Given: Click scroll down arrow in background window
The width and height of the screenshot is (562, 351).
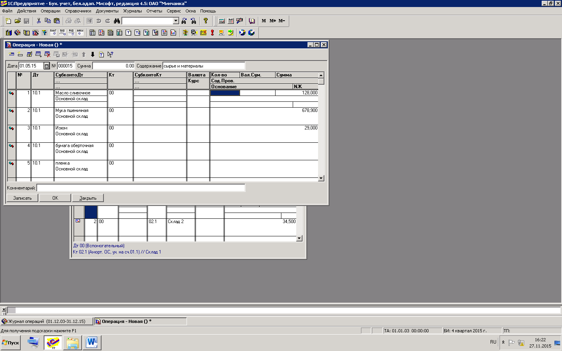Looking at the screenshot, I should pos(299,238).
